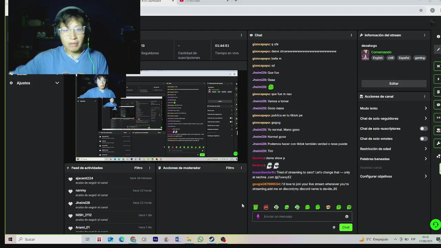The width and height of the screenshot is (441, 248).
Task: Click the stream preview thumbnail
Action: coord(157,116)
